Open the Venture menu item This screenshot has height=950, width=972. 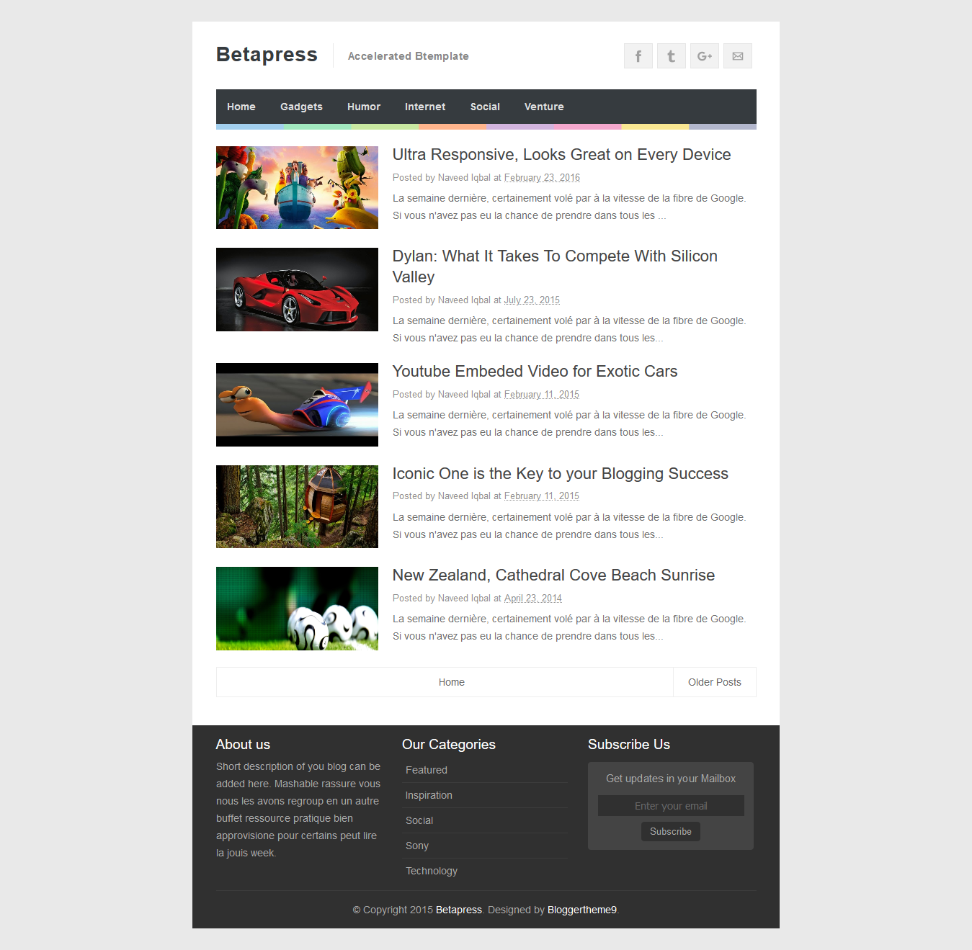(544, 107)
